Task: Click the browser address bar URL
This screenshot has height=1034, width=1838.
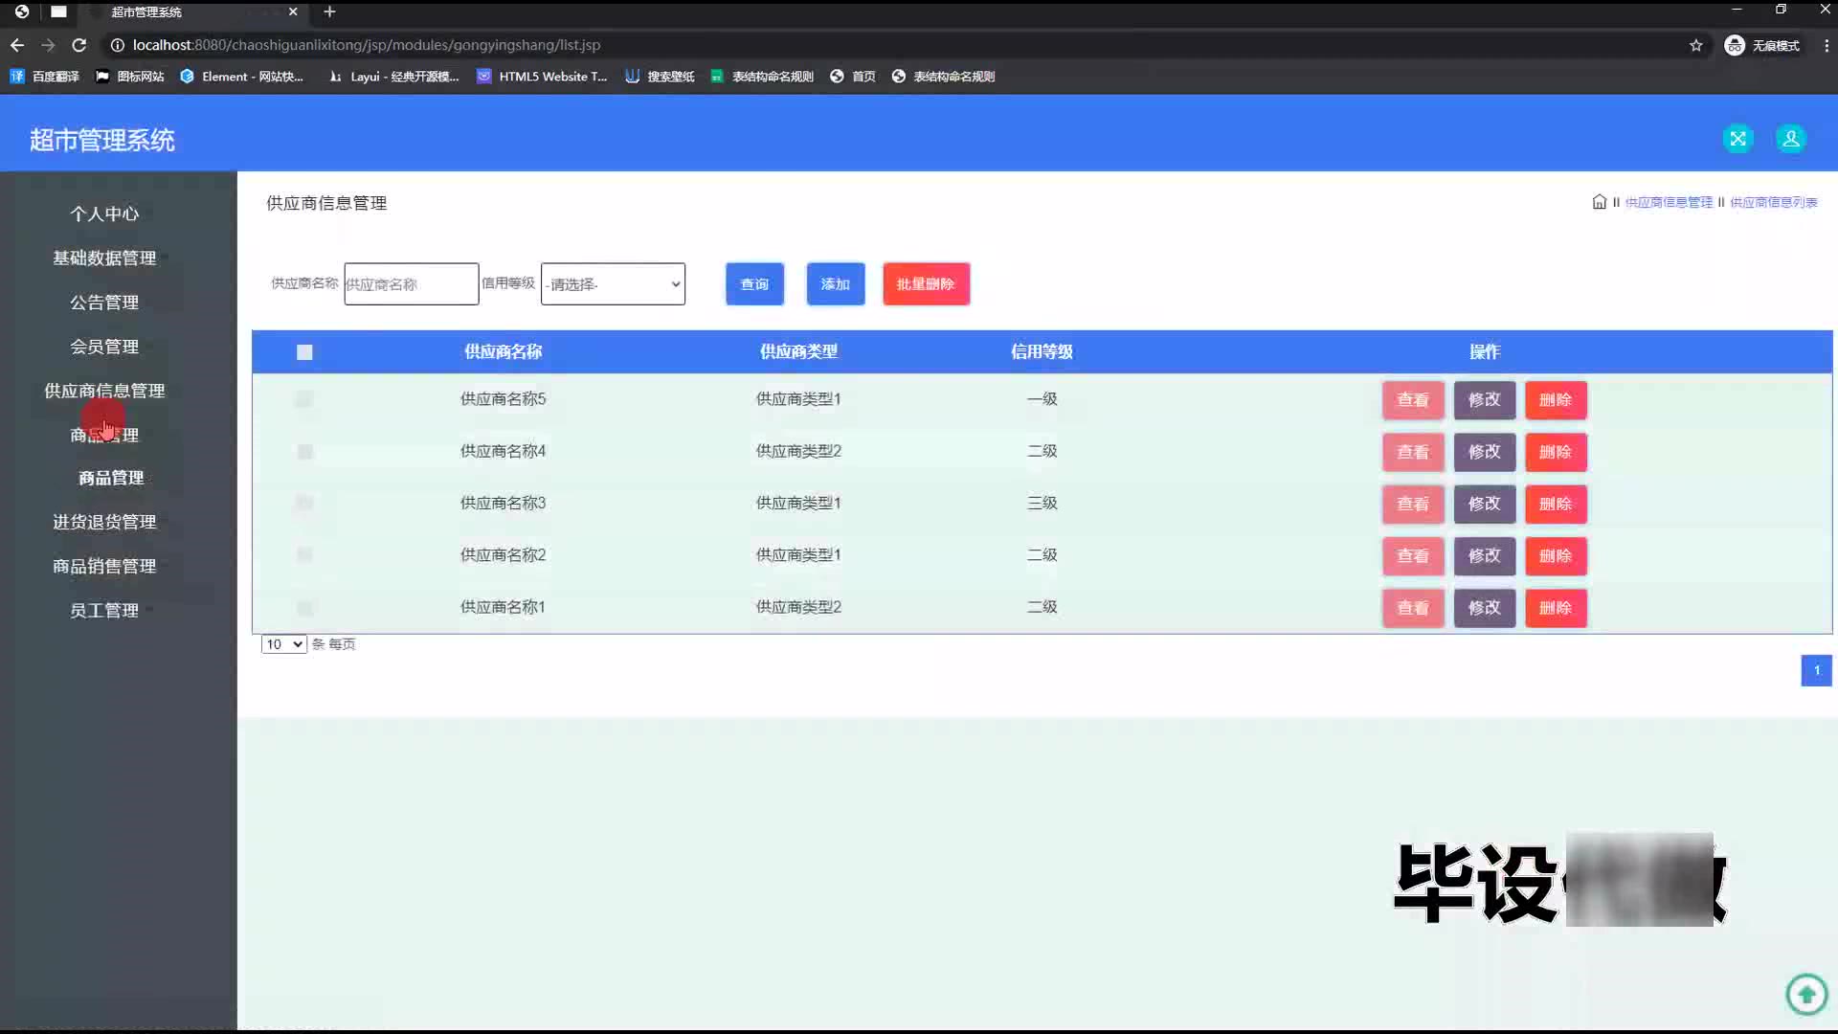Action: 367,45
